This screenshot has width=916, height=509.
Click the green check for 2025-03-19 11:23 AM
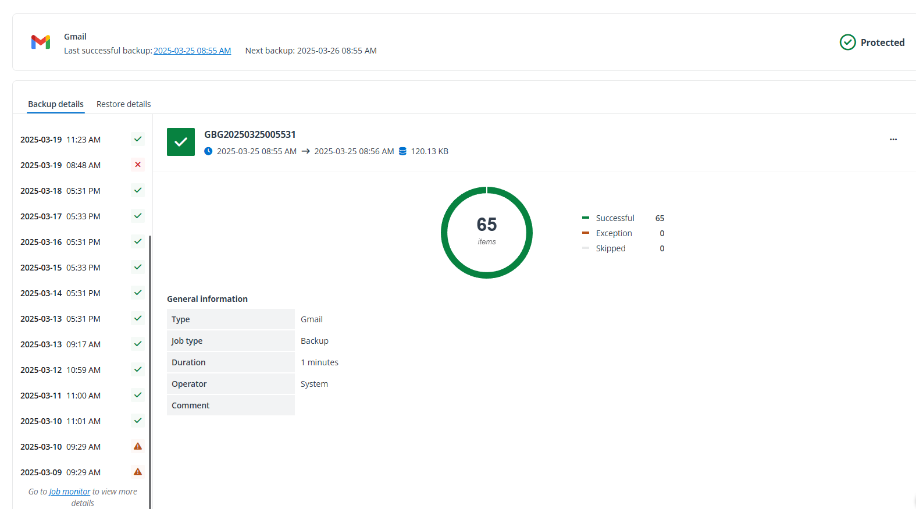coord(138,139)
